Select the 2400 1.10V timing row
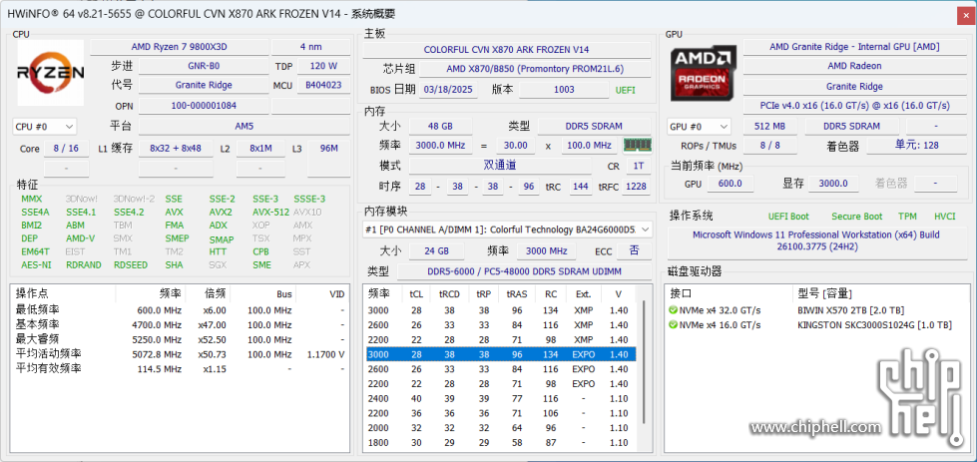This screenshot has height=462, width=977. click(500, 398)
